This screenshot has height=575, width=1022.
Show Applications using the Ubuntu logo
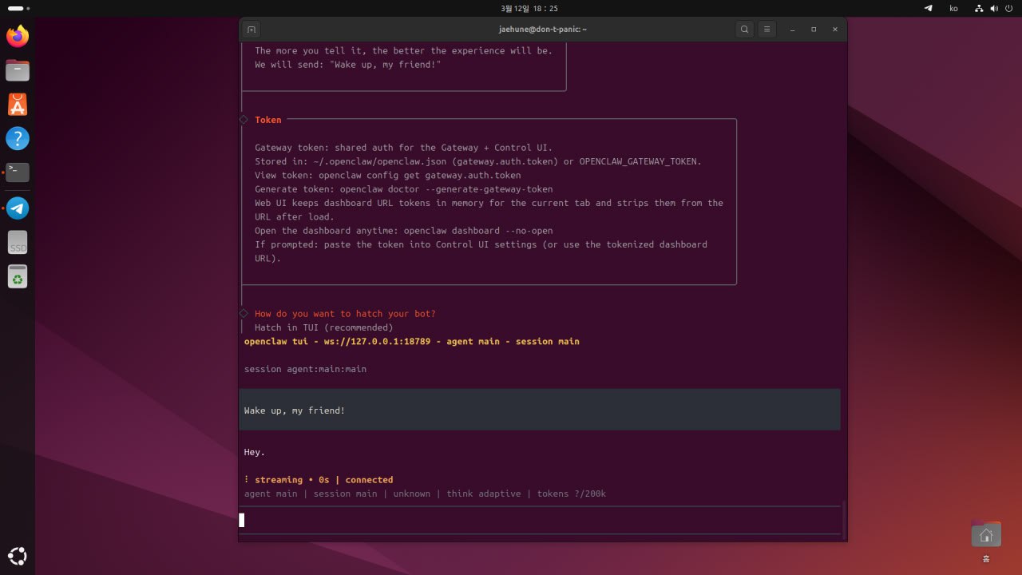coord(18,556)
